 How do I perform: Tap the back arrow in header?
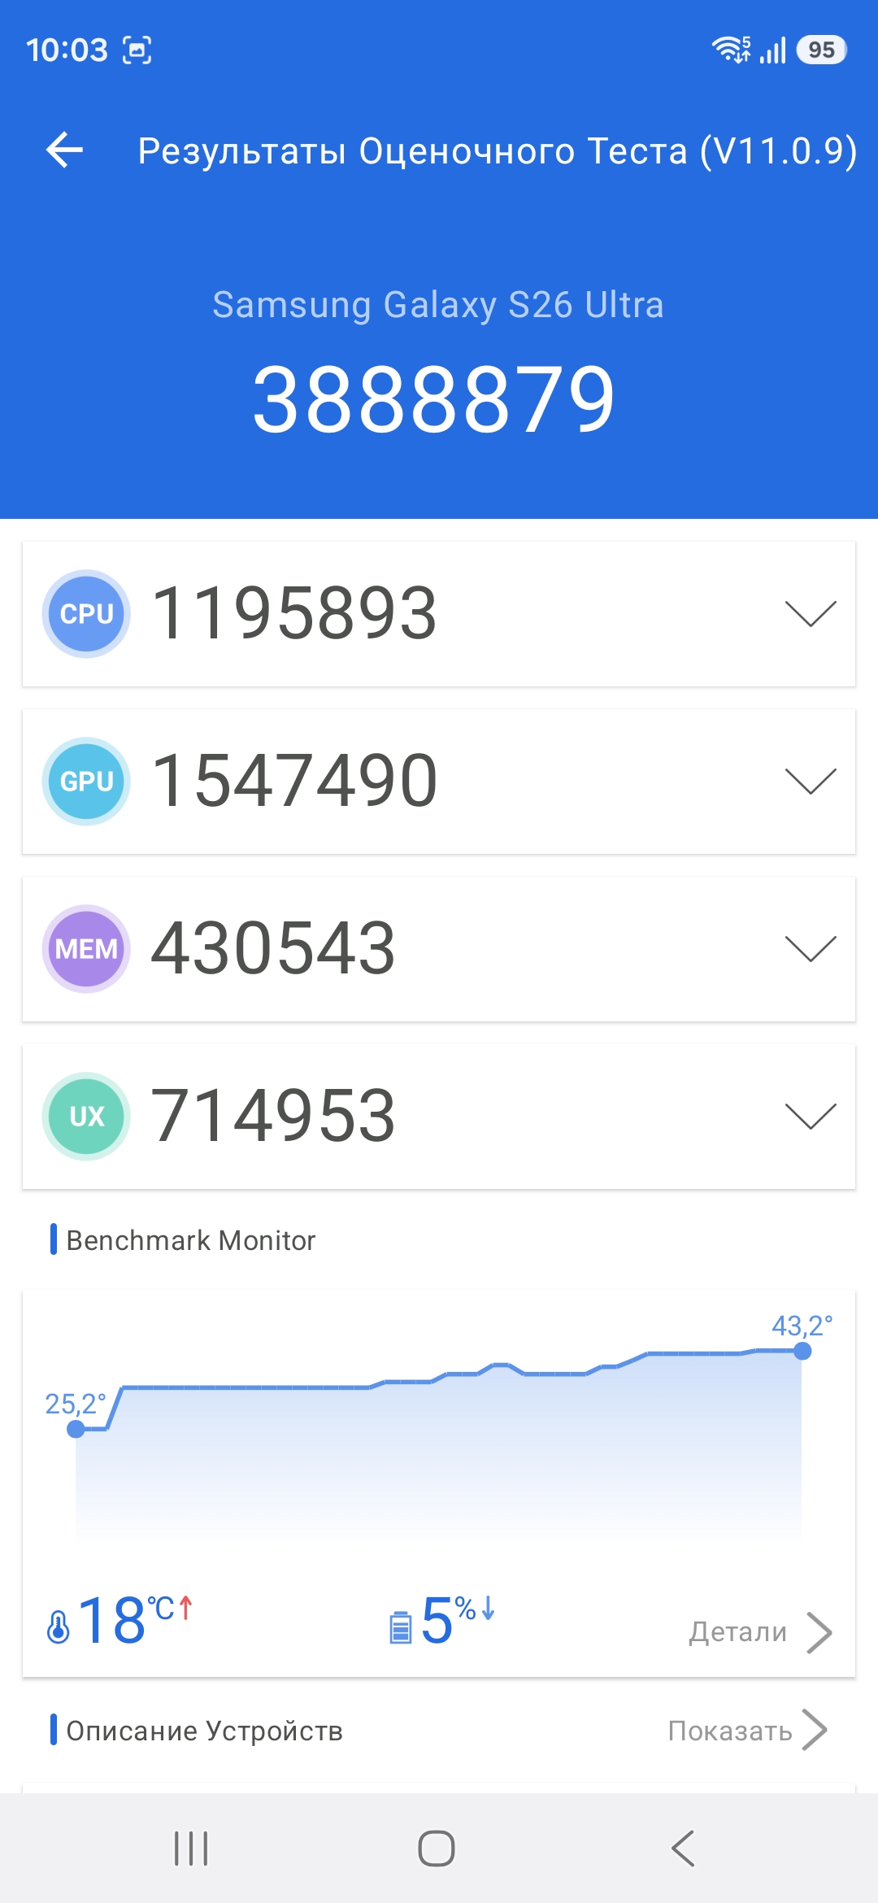[65, 150]
